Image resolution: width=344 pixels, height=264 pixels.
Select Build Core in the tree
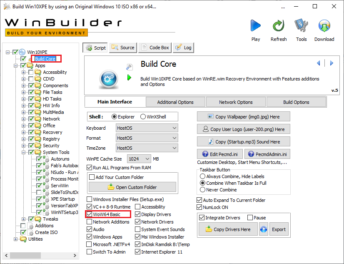(x=45, y=59)
